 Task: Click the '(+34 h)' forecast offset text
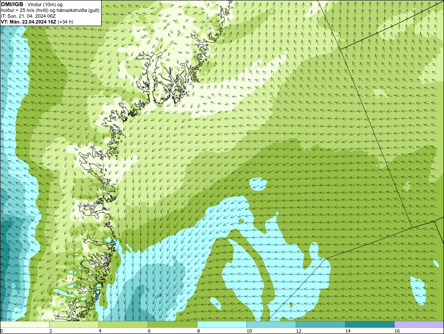(x=65, y=22)
